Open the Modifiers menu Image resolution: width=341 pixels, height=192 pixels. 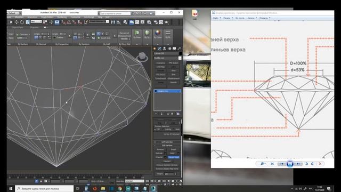(x=19, y=17)
